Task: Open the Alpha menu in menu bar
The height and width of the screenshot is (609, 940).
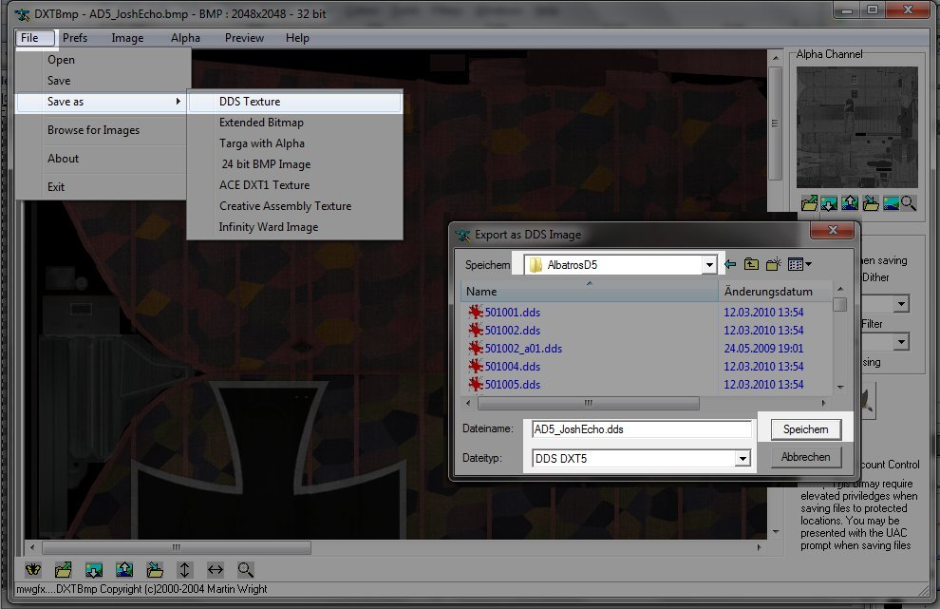Action: 185,38
